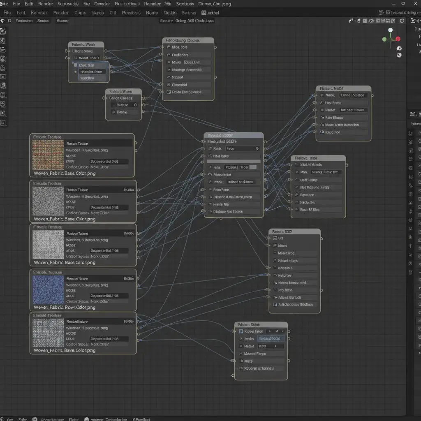Click the round icon directly below the navigation gizmo

point(399,48)
